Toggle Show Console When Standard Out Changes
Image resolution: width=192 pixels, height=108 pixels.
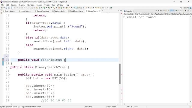click(171, 10)
